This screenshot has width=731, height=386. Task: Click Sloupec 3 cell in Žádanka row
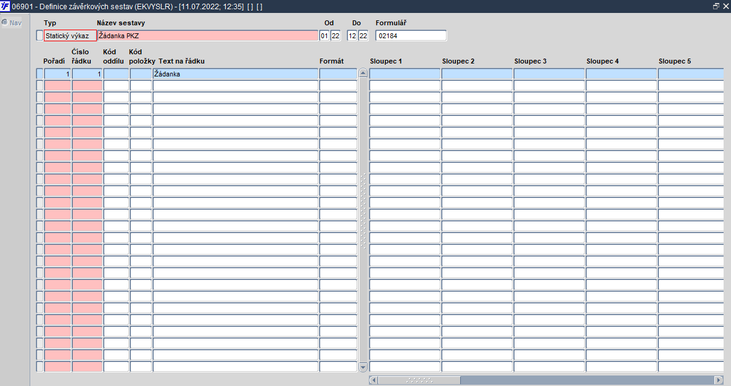(549, 73)
